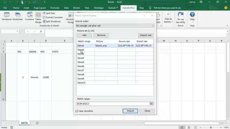This screenshot has height=129, width=230.
Task: Click the Source size column header
Action: coord(126,42)
